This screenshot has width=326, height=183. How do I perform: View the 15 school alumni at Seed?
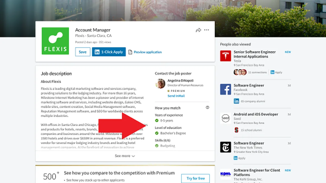(x=248, y=130)
